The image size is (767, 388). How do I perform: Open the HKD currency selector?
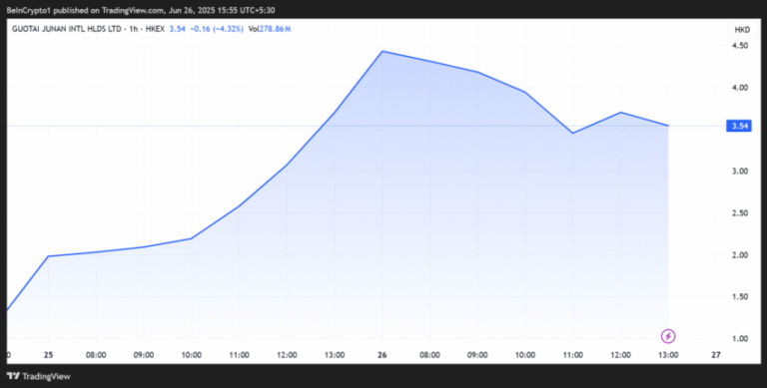(x=742, y=30)
